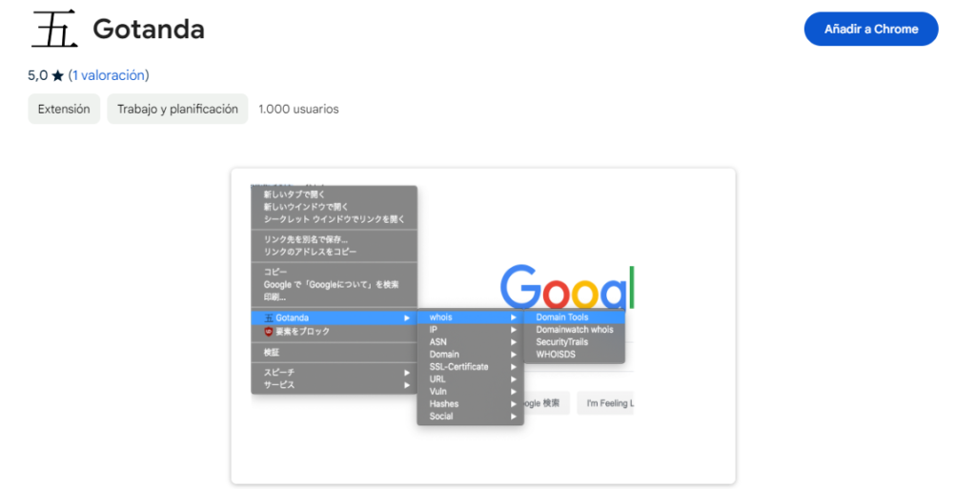976x489 pixels.
Task: Click the Google logo in the screenshot
Action: [567, 287]
